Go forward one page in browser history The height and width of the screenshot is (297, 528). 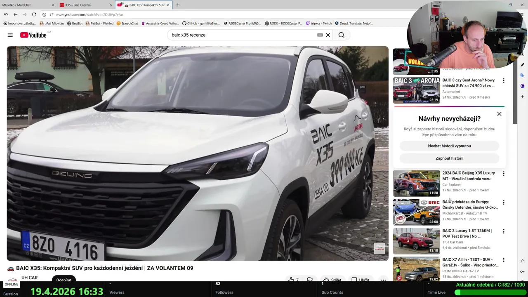[x=24, y=14]
